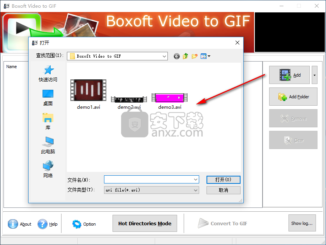Screen dimensions: 326x245
Task: Click the demo1.avi file name label
Action: coord(88,107)
